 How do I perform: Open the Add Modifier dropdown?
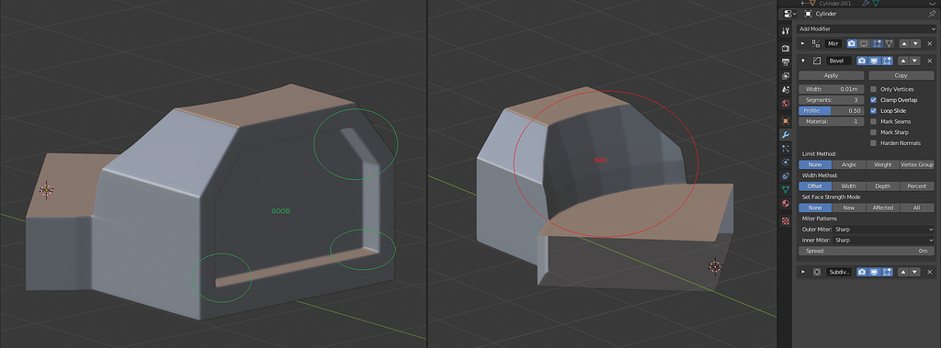tap(866, 28)
